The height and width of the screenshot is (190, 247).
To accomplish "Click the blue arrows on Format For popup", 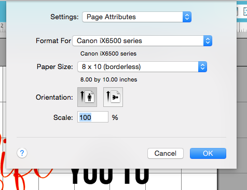I will pos(208,41).
